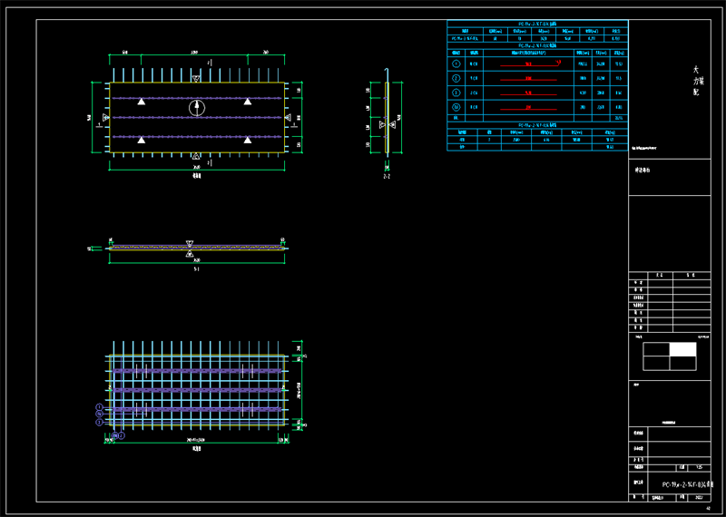The image size is (726, 517).
Task: Click the outlined triangle marker on the top edge of the plan view
Action: [196, 79]
